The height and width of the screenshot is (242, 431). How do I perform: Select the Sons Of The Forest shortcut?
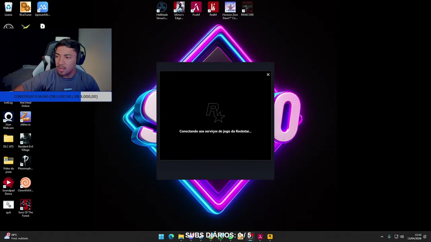(25, 208)
